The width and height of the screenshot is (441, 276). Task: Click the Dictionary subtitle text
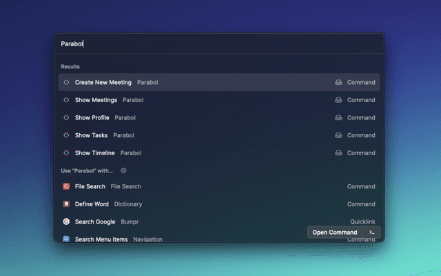[128, 204]
